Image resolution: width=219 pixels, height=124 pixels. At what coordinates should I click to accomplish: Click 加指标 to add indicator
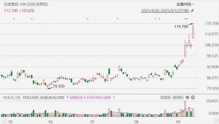click(166, 97)
